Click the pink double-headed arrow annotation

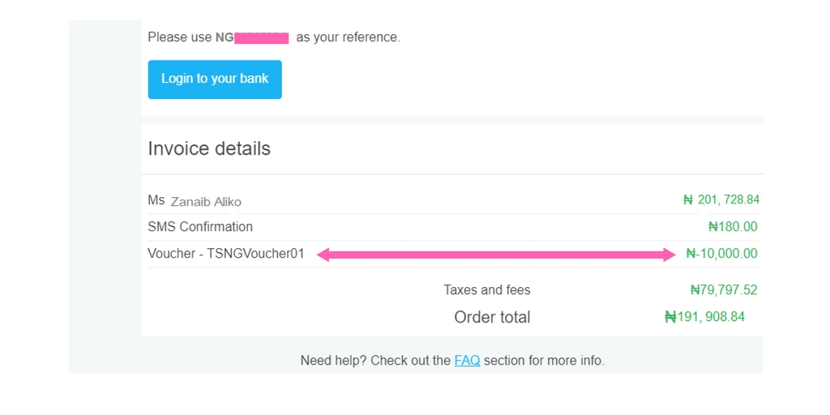click(496, 255)
